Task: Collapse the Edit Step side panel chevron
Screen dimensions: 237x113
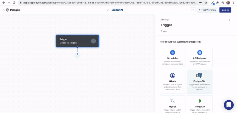Action: (230, 20)
